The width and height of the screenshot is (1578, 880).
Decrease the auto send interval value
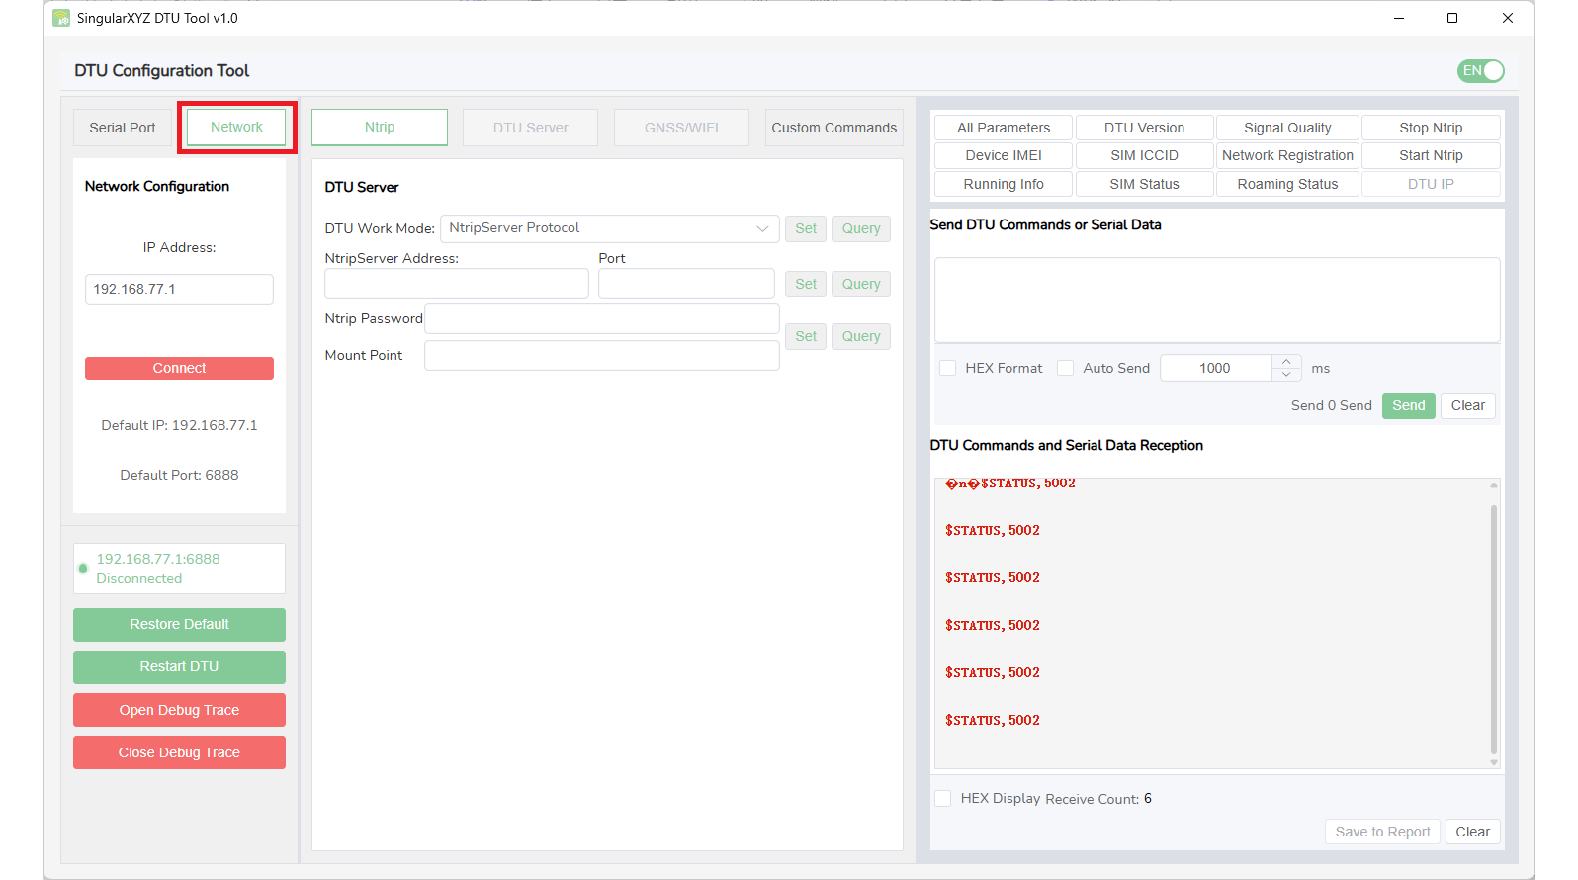[x=1286, y=375]
